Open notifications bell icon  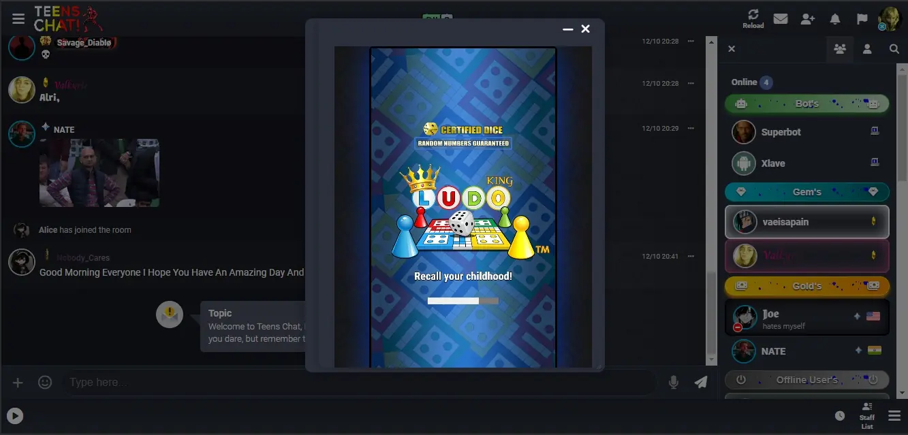click(x=835, y=19)
